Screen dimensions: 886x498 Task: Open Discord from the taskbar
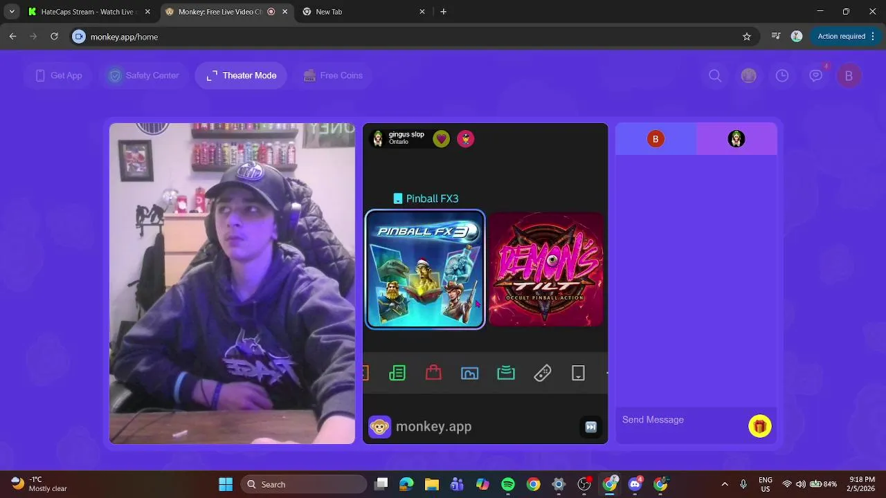(635, 484)
